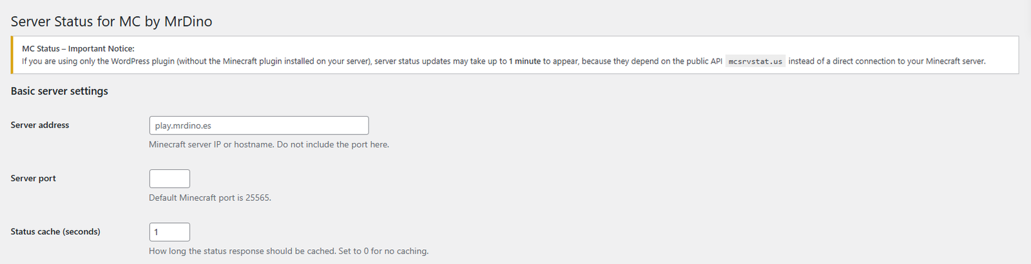Focus the empty Server port field
This screenshot has height=264, width=1031.
[169, 179]
